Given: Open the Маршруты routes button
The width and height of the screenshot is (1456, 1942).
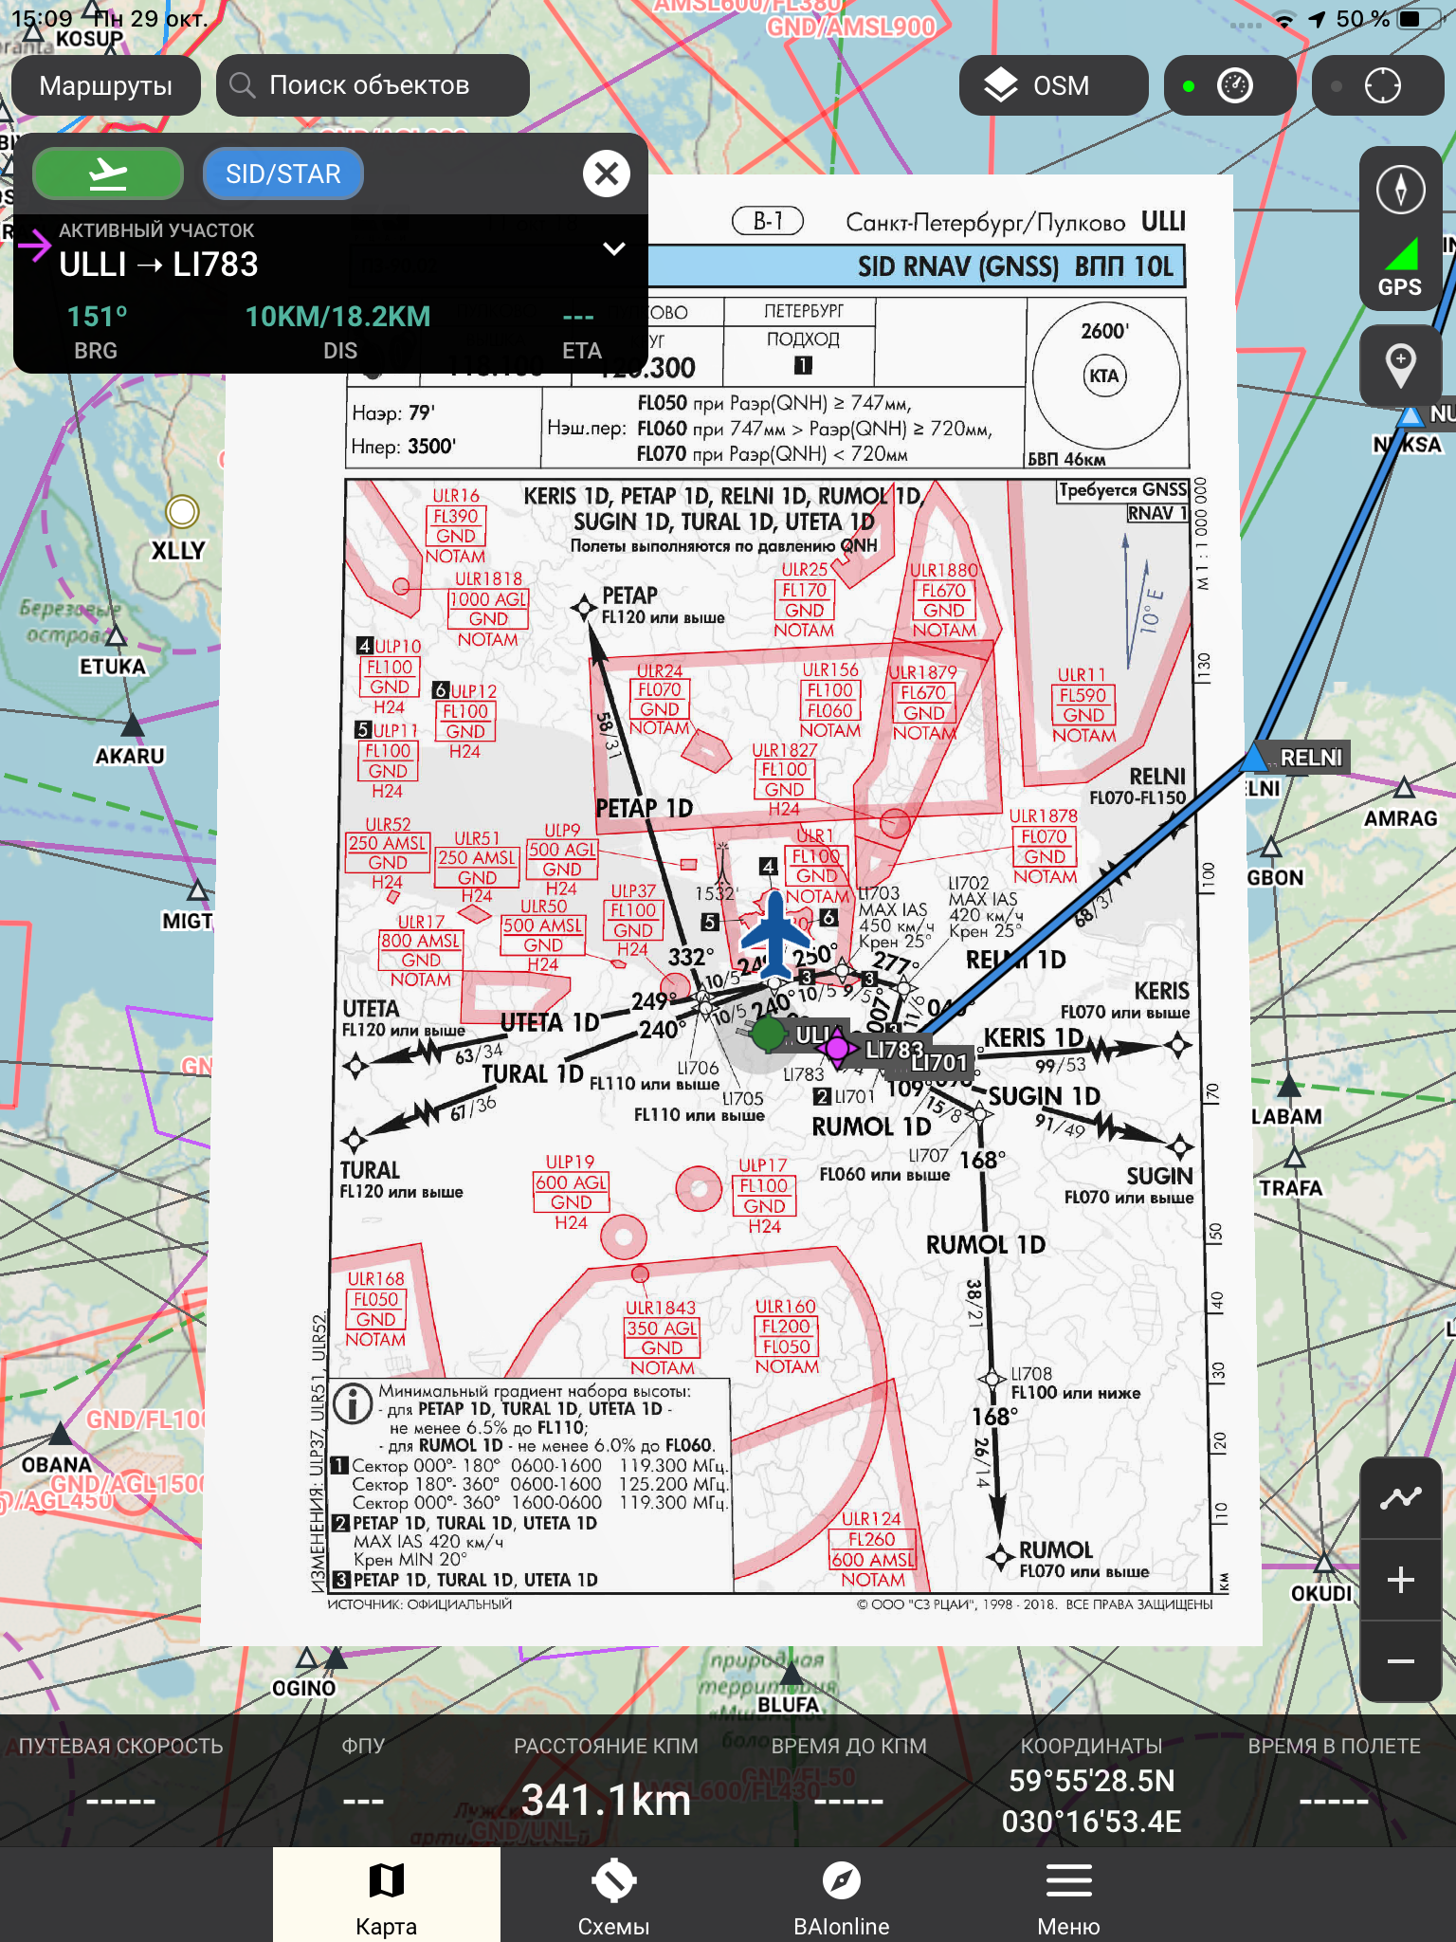Looking at the screenshot, I should [x=106, y=85].
